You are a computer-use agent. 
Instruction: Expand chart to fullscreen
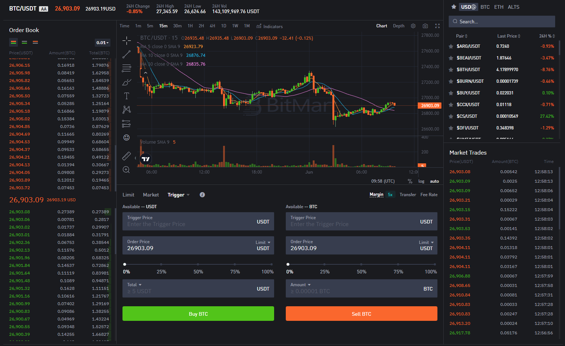pyautogui.click(x=437, y=26)
